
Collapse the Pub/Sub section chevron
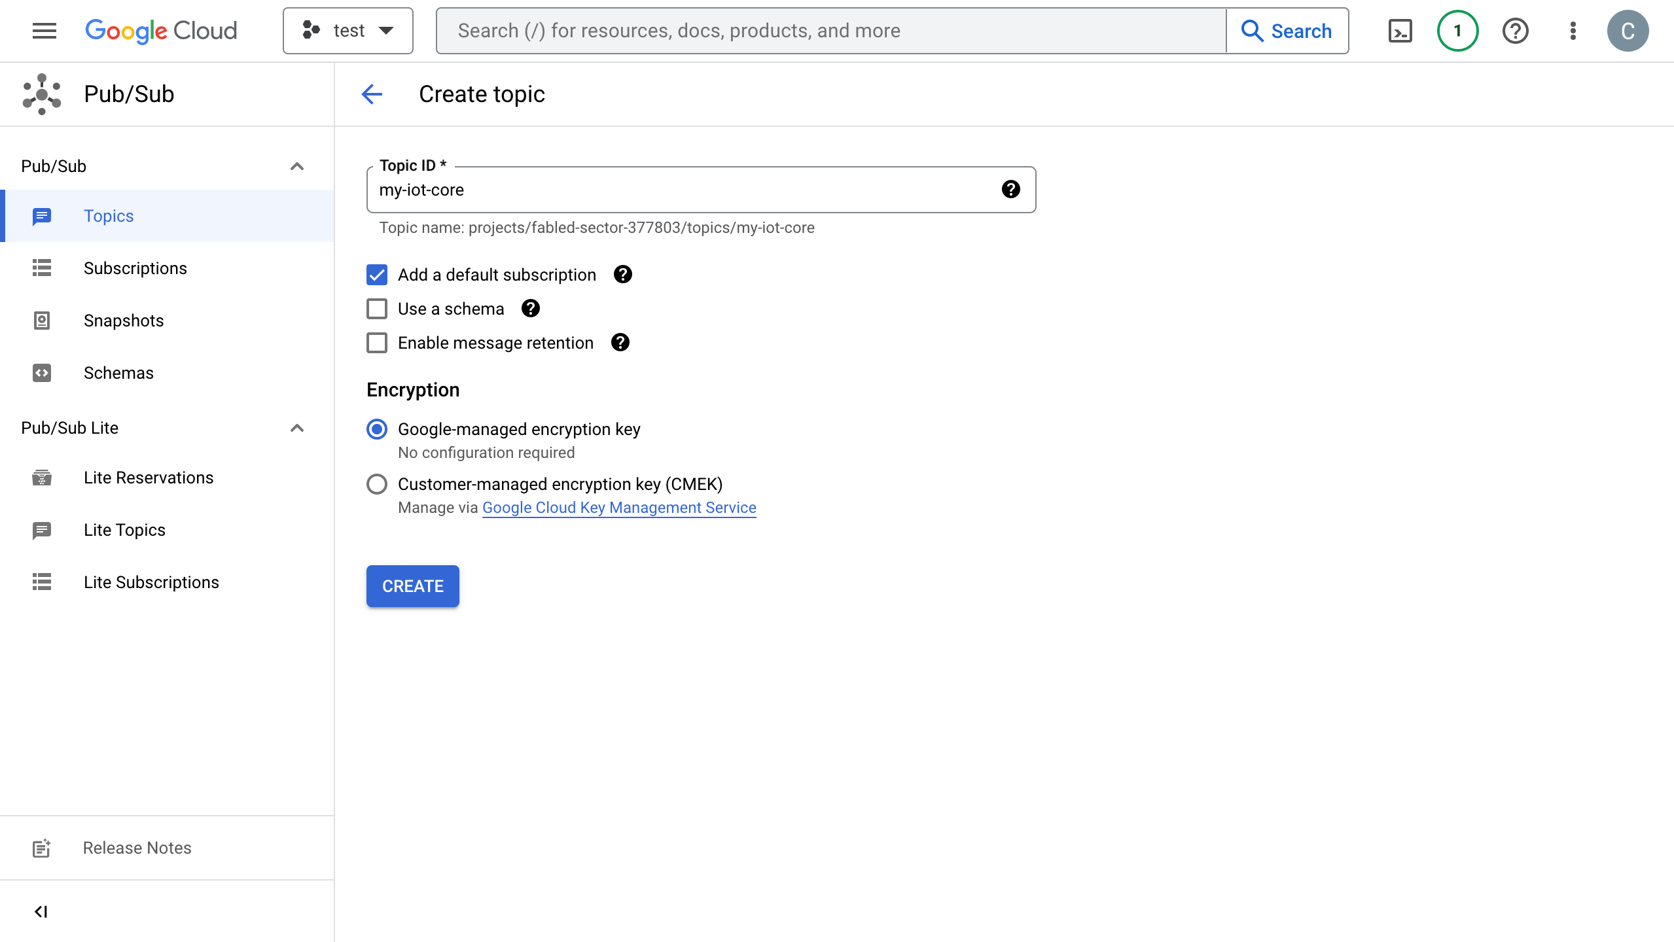[x=296, y=166]
